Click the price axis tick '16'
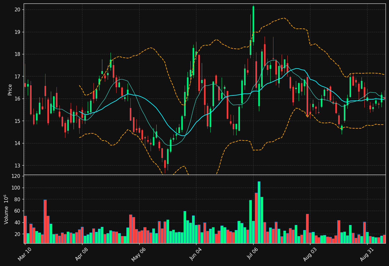 click(x=17, y=99)
